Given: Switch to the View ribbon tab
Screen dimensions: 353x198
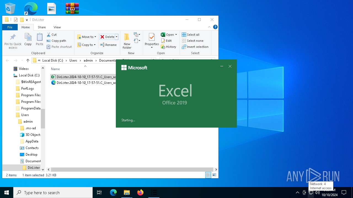Looking at the screenshot, I should click(57, 27).
